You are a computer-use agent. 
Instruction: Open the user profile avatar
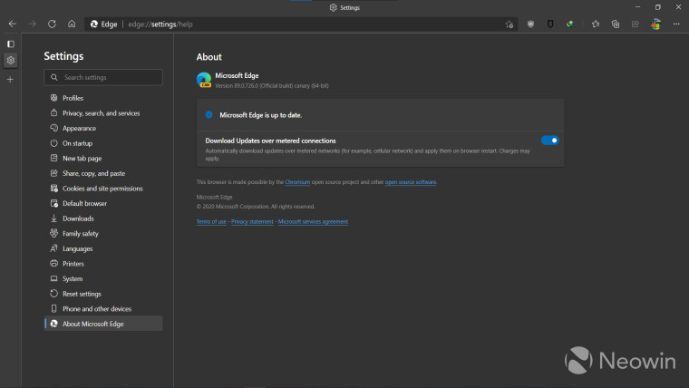click(655, 24)
